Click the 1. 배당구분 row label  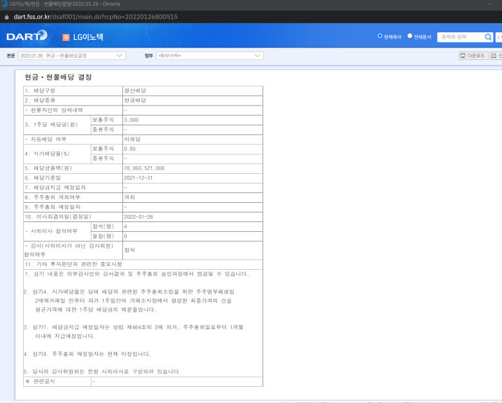coord(40,91)
